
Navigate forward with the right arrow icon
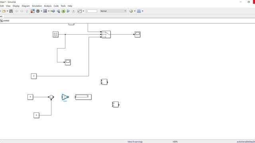coord(22,11)
